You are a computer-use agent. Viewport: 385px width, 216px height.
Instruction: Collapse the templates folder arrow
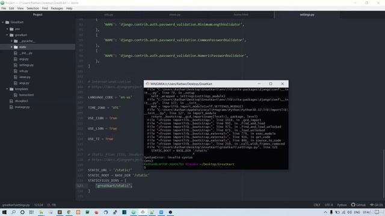coord(7,89)
